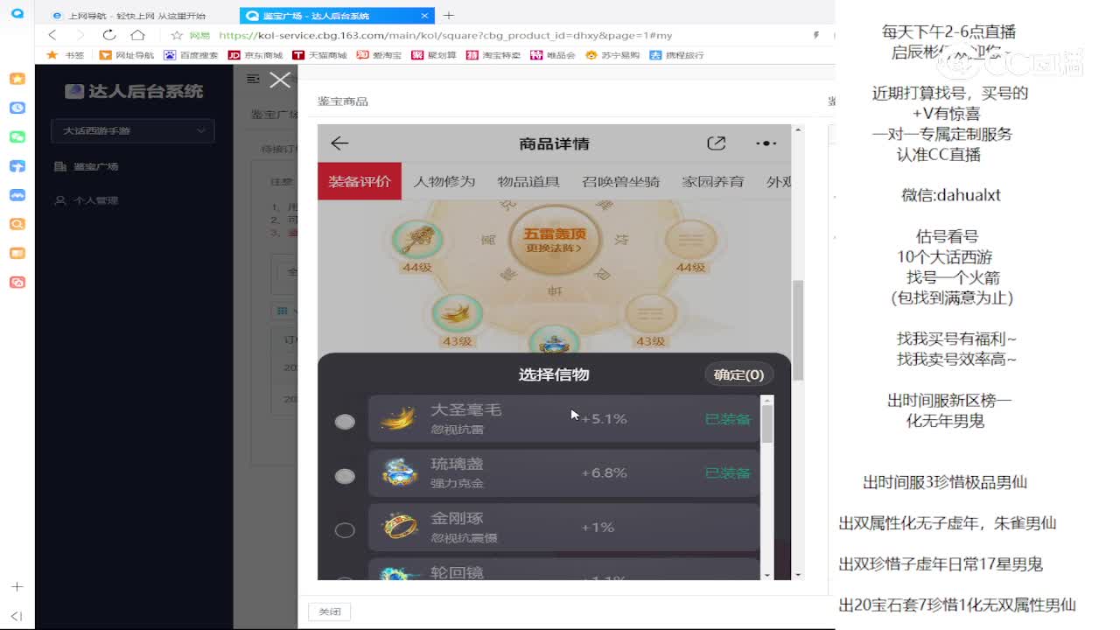Expand the 大话西游手游 game dropdown
The height and width of the screenshot is (630, 1120).
tap(132, 130)
